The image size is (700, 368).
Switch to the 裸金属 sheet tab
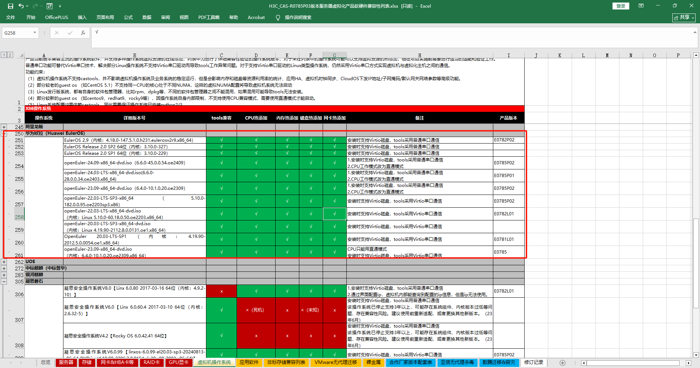pyautogui.click(x=373, y=363)
